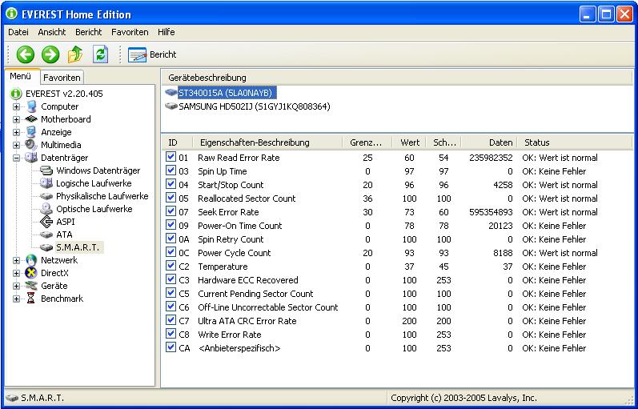Screen dimensions: 638x409
Task: Open the Favoriten menu
Action: (130, 32)
